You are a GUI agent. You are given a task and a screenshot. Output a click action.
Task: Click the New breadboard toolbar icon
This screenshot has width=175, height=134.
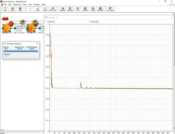[x=5, y=9]
